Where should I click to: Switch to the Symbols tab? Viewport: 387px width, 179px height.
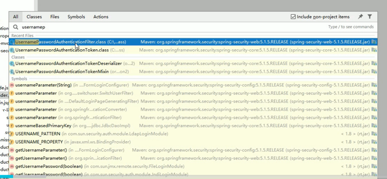(x=76, y=17)
